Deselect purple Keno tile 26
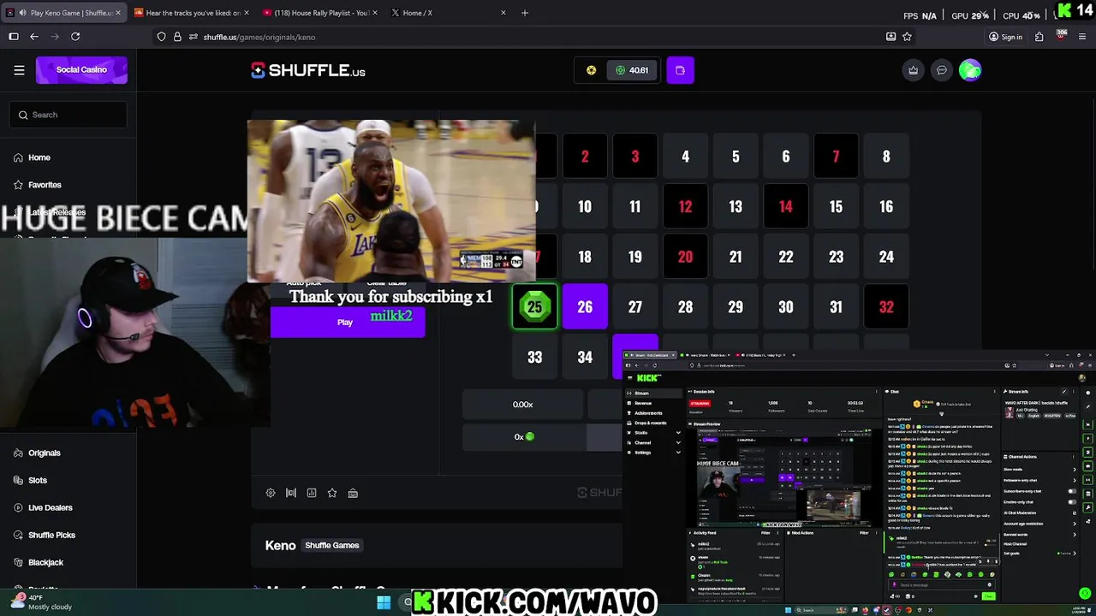The width and height of the screenshot is (1096, 616). coord(585,307)
